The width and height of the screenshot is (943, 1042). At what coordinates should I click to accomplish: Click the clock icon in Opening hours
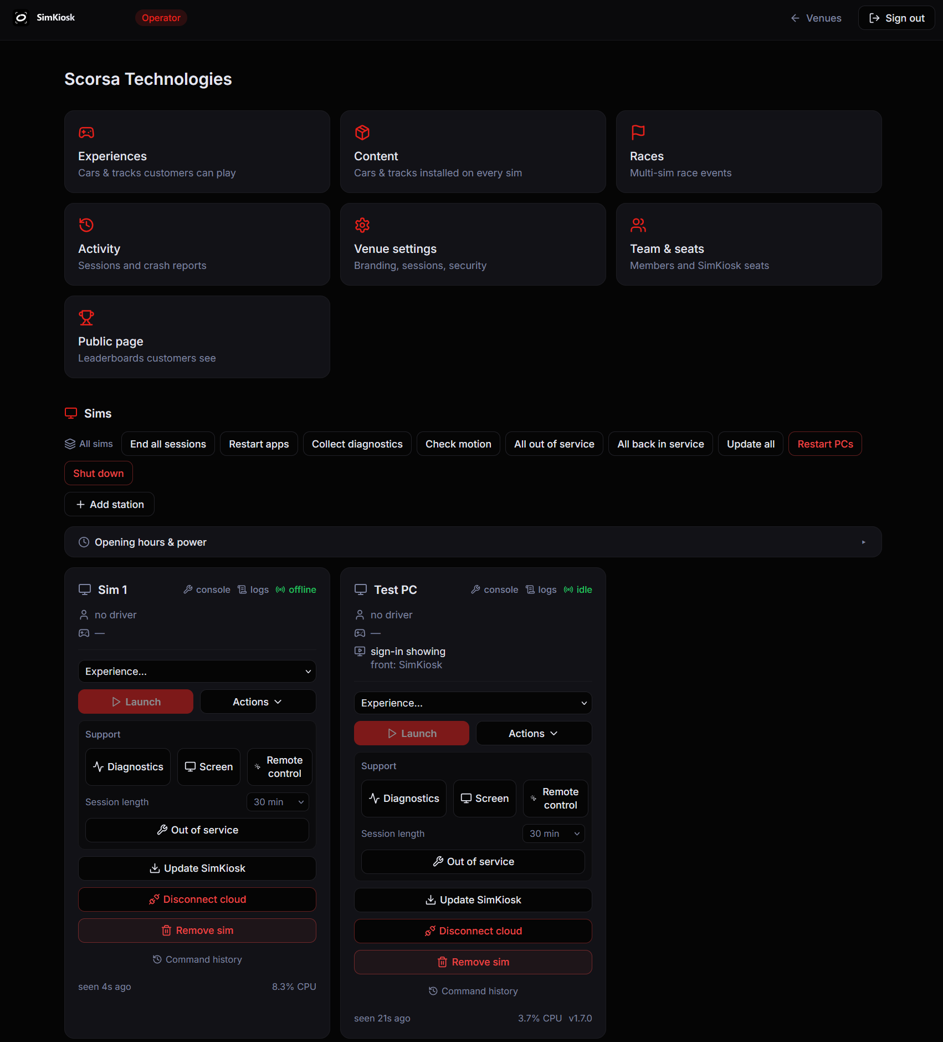(x=84, y=542)
